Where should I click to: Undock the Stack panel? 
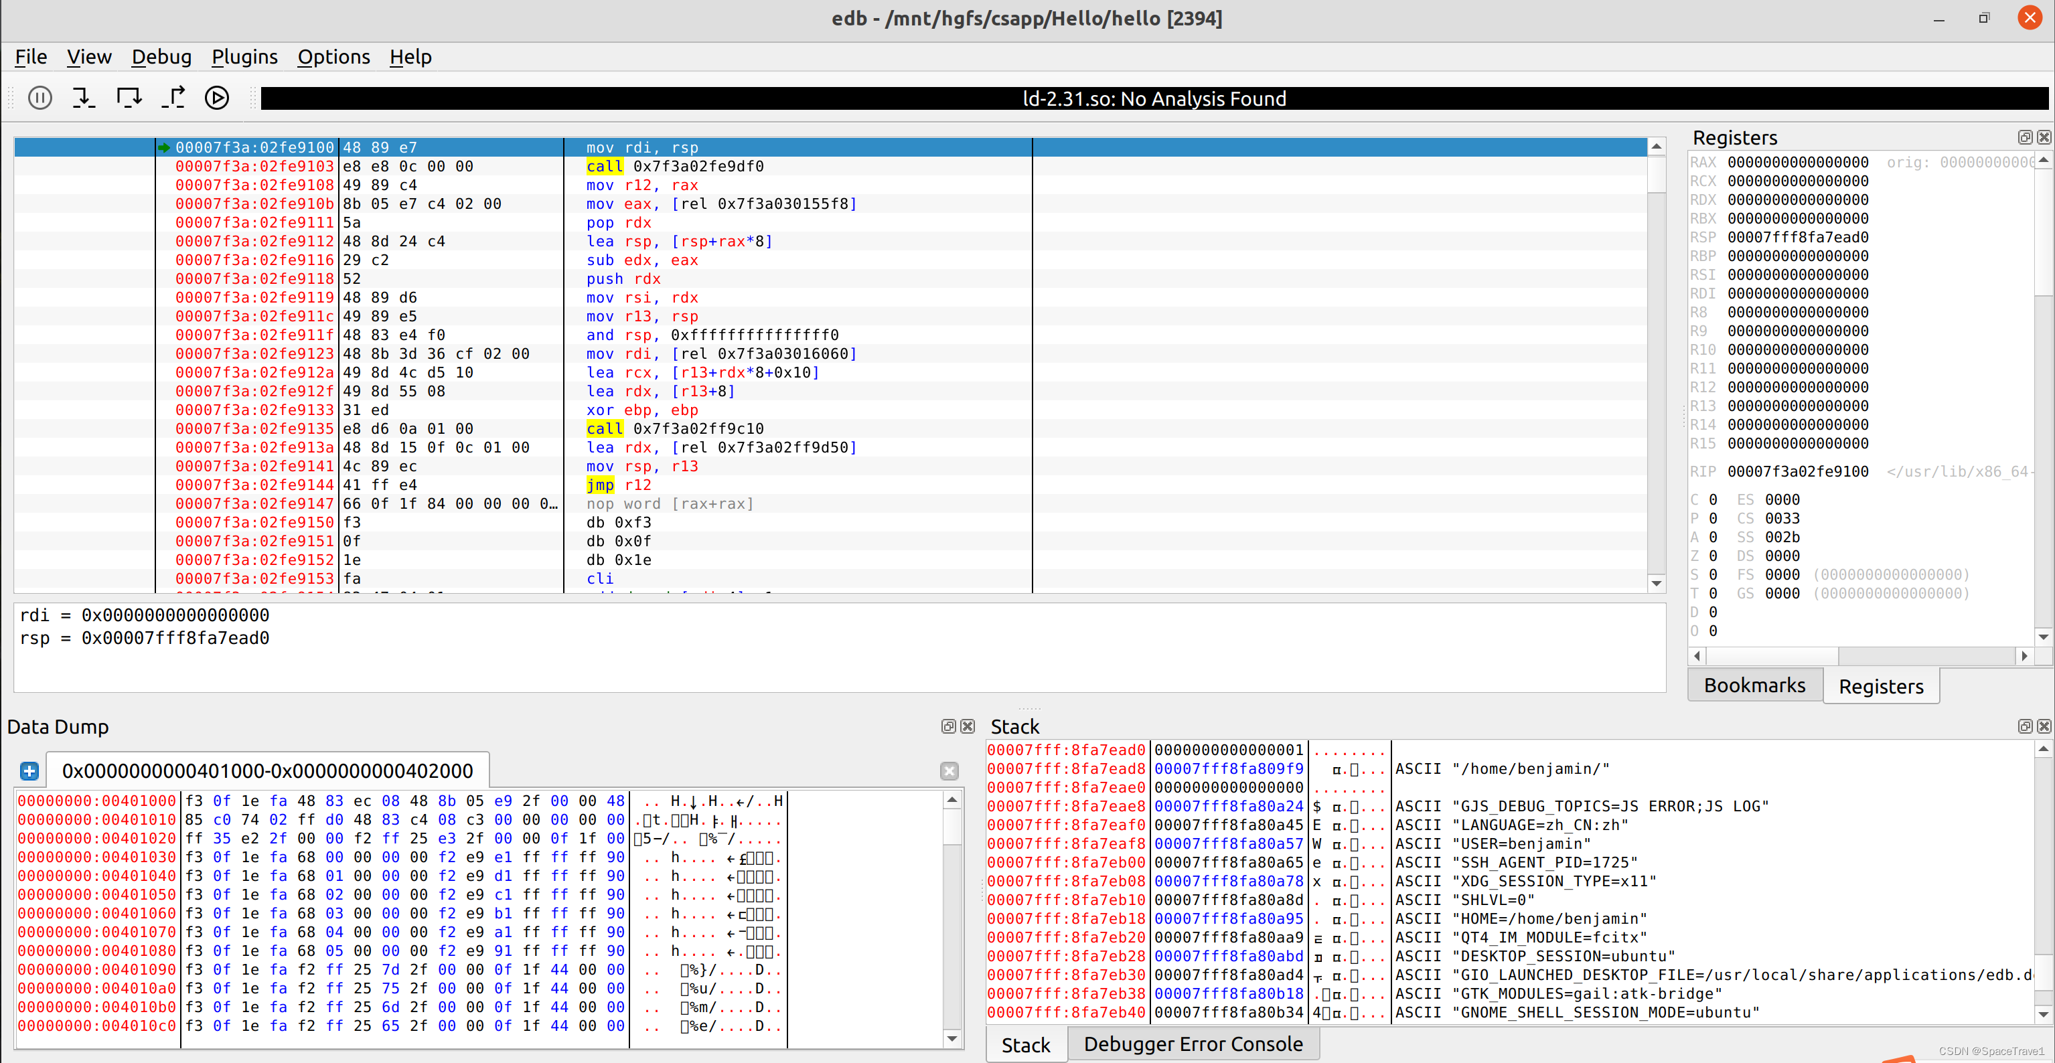point(2025,726)
